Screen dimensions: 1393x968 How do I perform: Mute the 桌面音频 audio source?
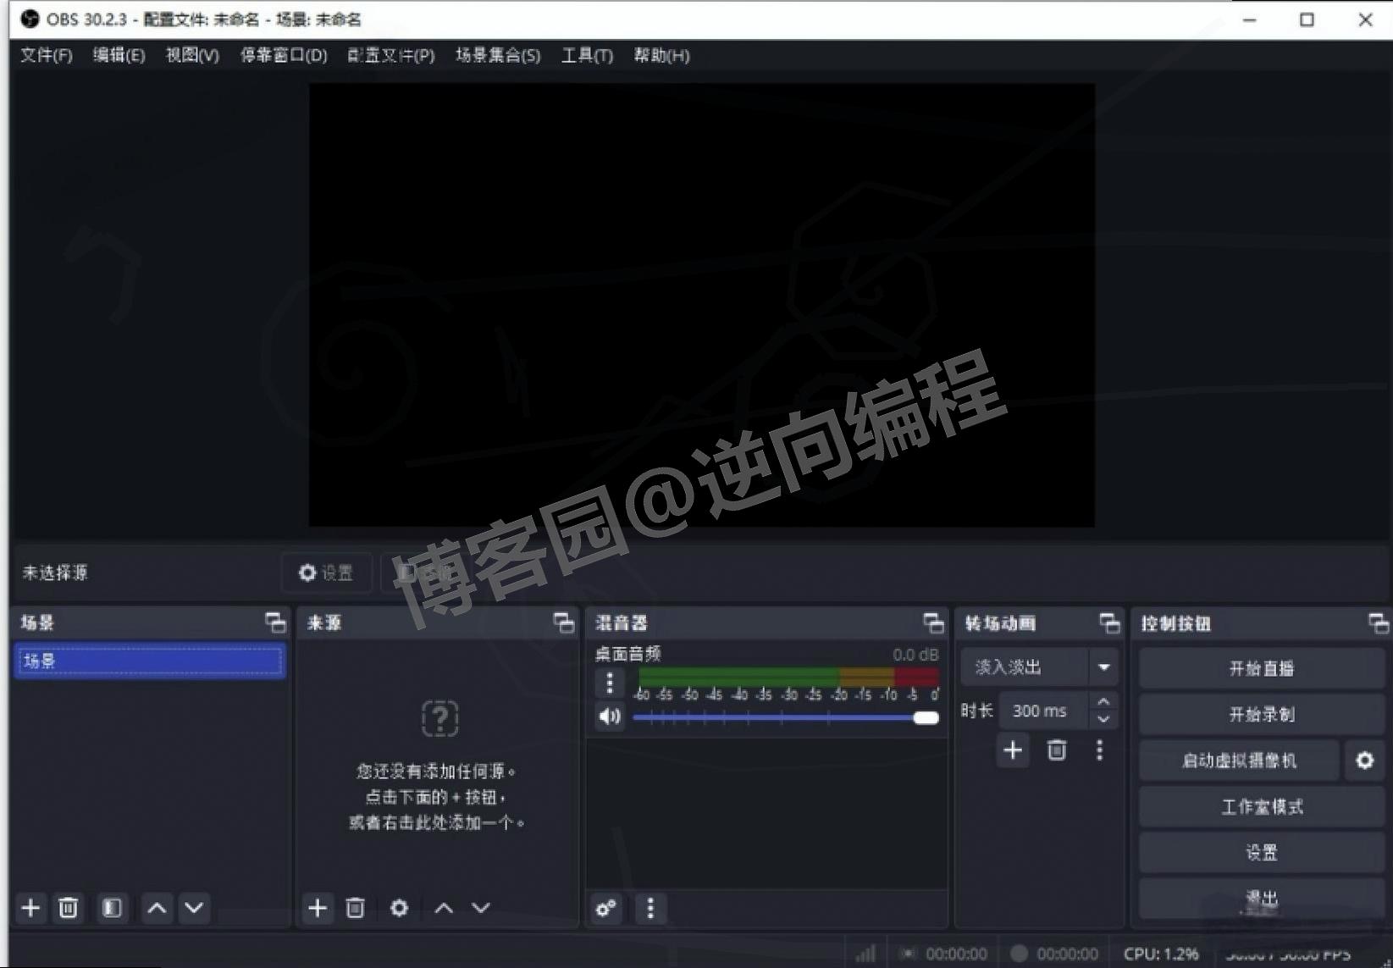608,716
